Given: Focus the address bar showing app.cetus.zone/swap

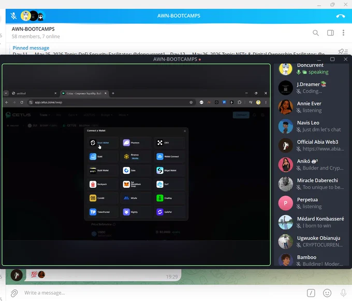Looking at the screenshot, I should pos(111,102).
